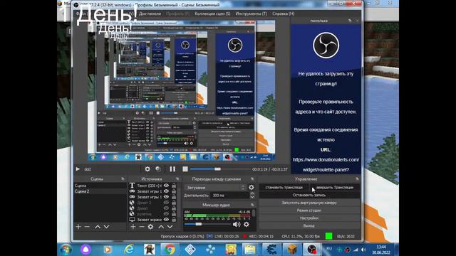Move source down with arrow in Источники panel

pos(170,227)
